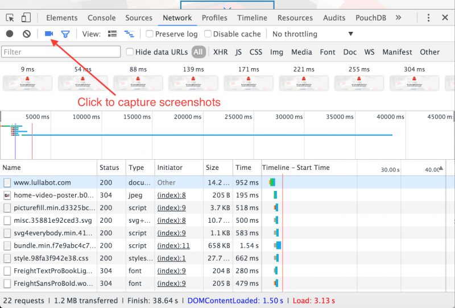Click the record network log button

[x=10, y=34]
